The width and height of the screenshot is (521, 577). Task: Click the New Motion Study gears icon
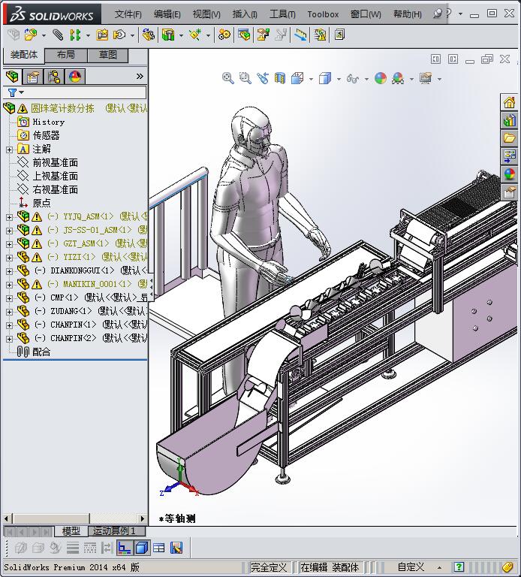coord(224,35)
